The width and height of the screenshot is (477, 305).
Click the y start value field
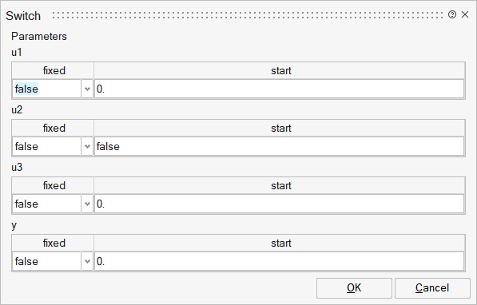tap(280, 261)
